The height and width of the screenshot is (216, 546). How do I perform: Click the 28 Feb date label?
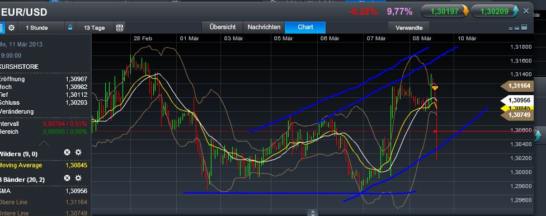(143, 38)
